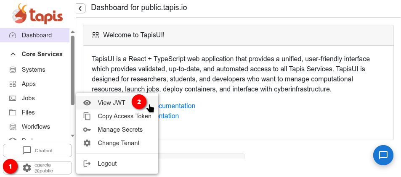401x177 pixels.
Task: Click the settings gear next to cgarcia
Action: pyautogui.click(x=27, y=168)
